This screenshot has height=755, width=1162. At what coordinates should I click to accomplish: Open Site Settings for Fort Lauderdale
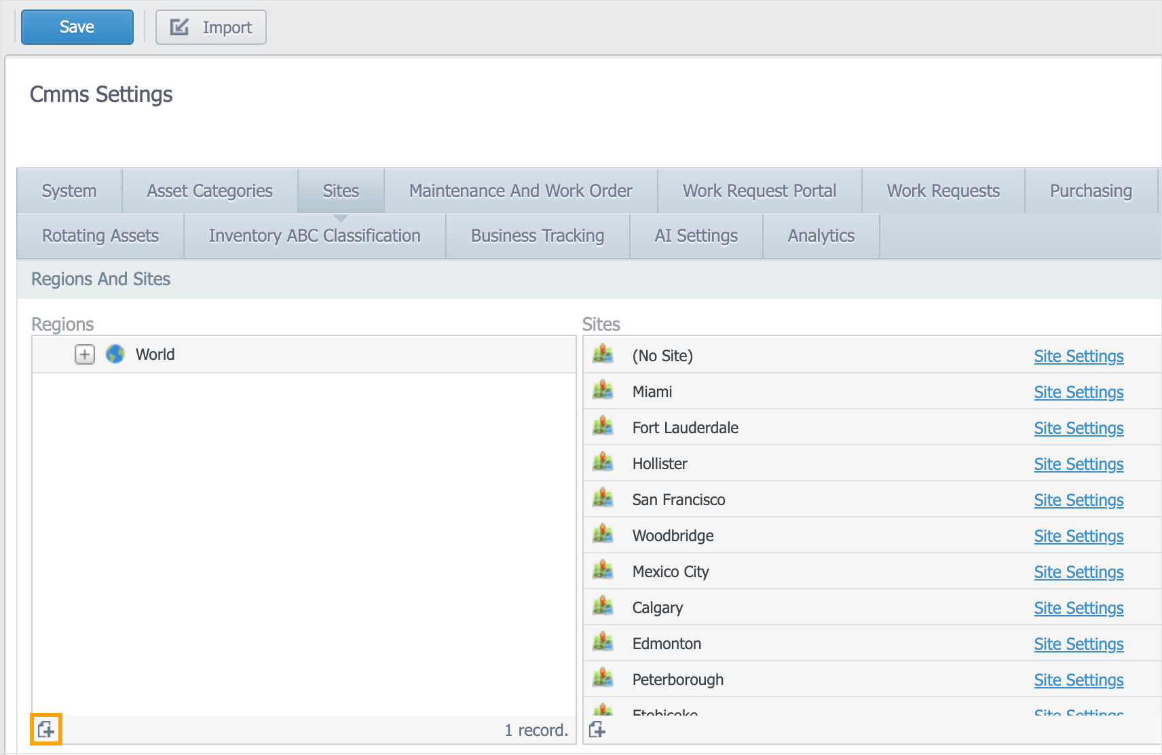[1079, 428]
